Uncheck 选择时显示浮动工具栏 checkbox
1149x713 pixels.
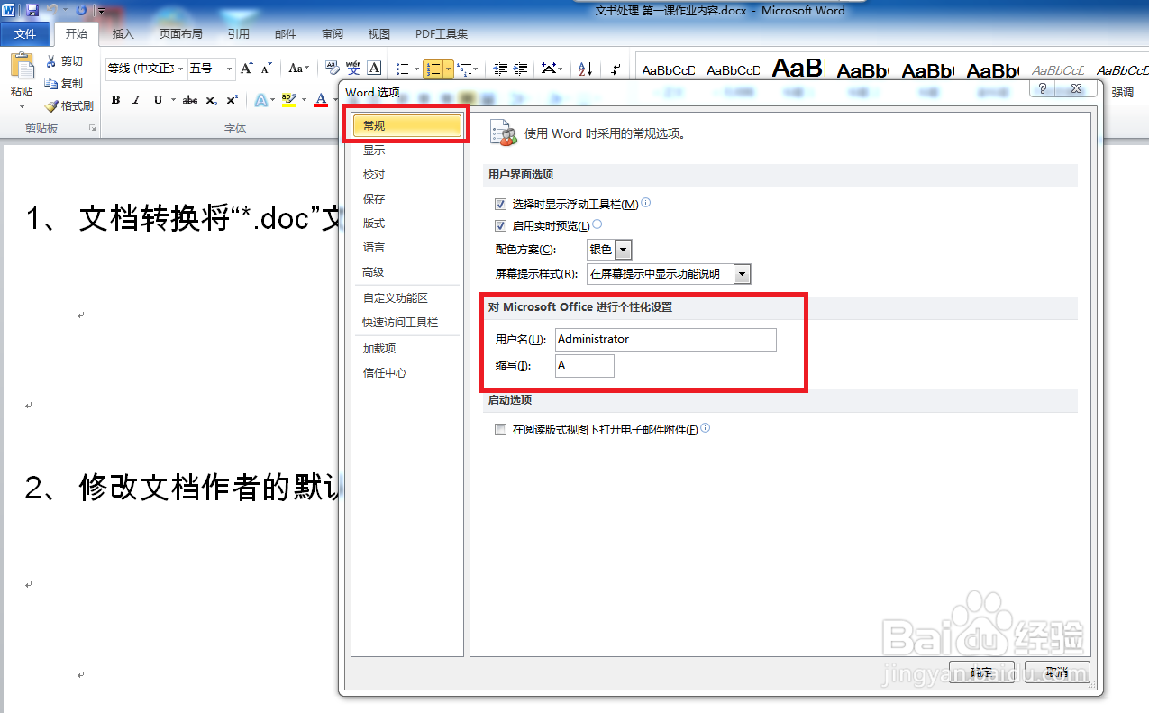click(x=501, y=205)
